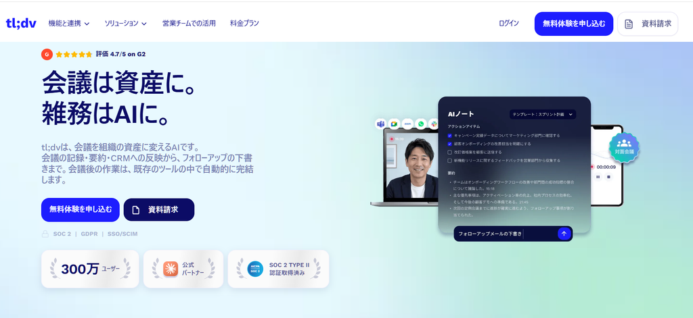693x318 pixels.
Task: Click the Zoom icon above the laptop
Action: 407,124
